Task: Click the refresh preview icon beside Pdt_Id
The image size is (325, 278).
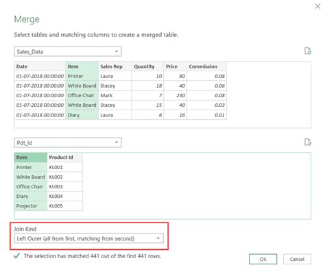Action: [x=308, y=142]
